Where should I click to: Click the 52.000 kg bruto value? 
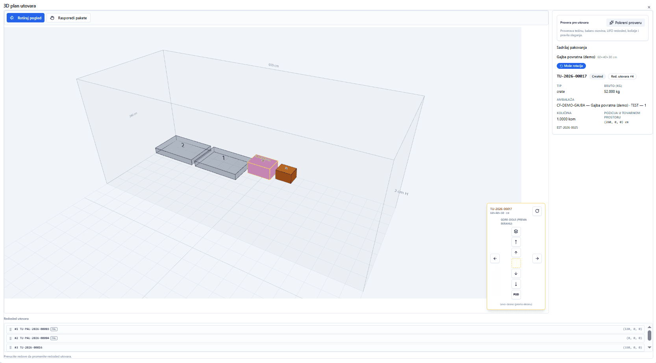point(612,92)
